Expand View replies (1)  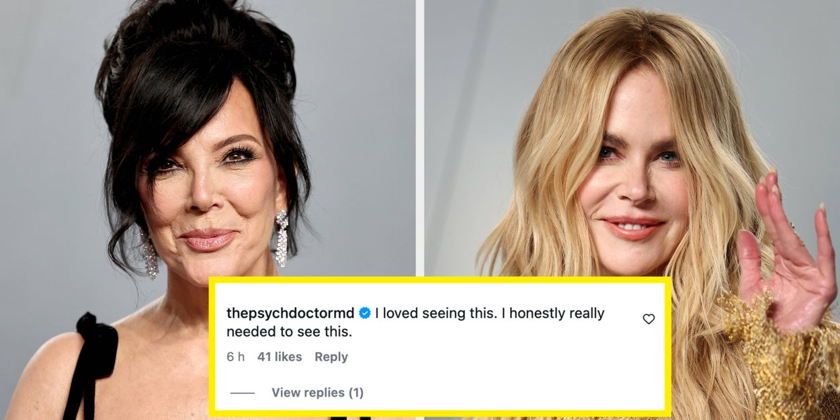317,392
